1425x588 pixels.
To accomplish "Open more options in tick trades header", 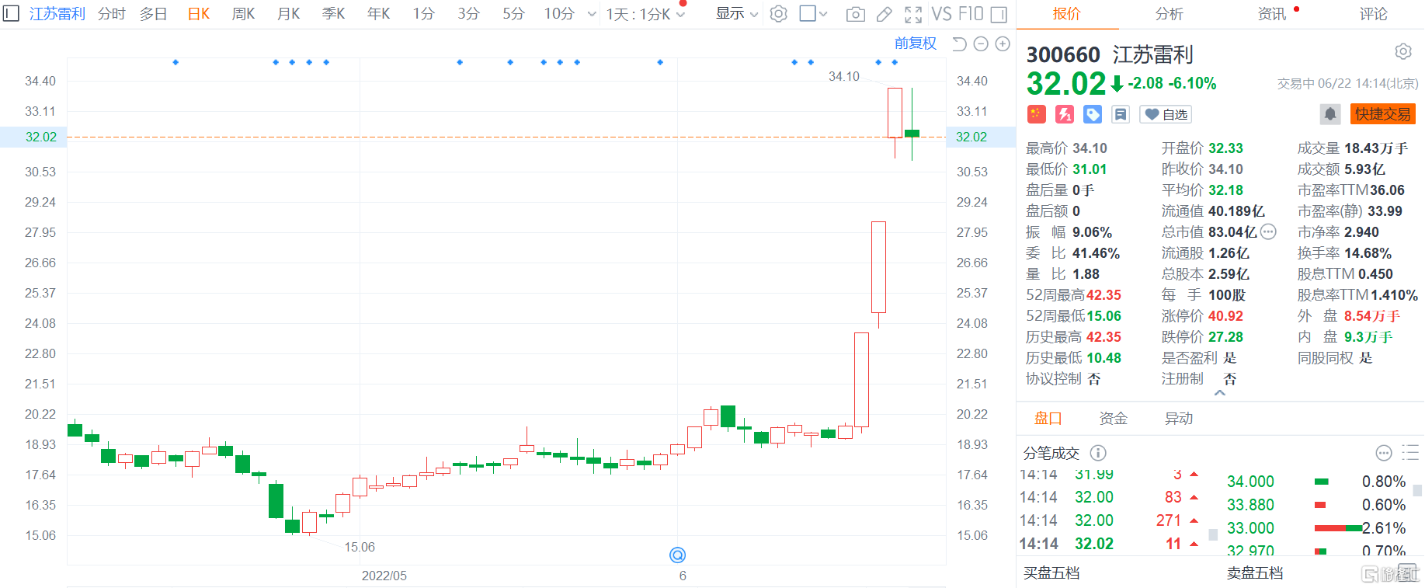I will 1384,453.
